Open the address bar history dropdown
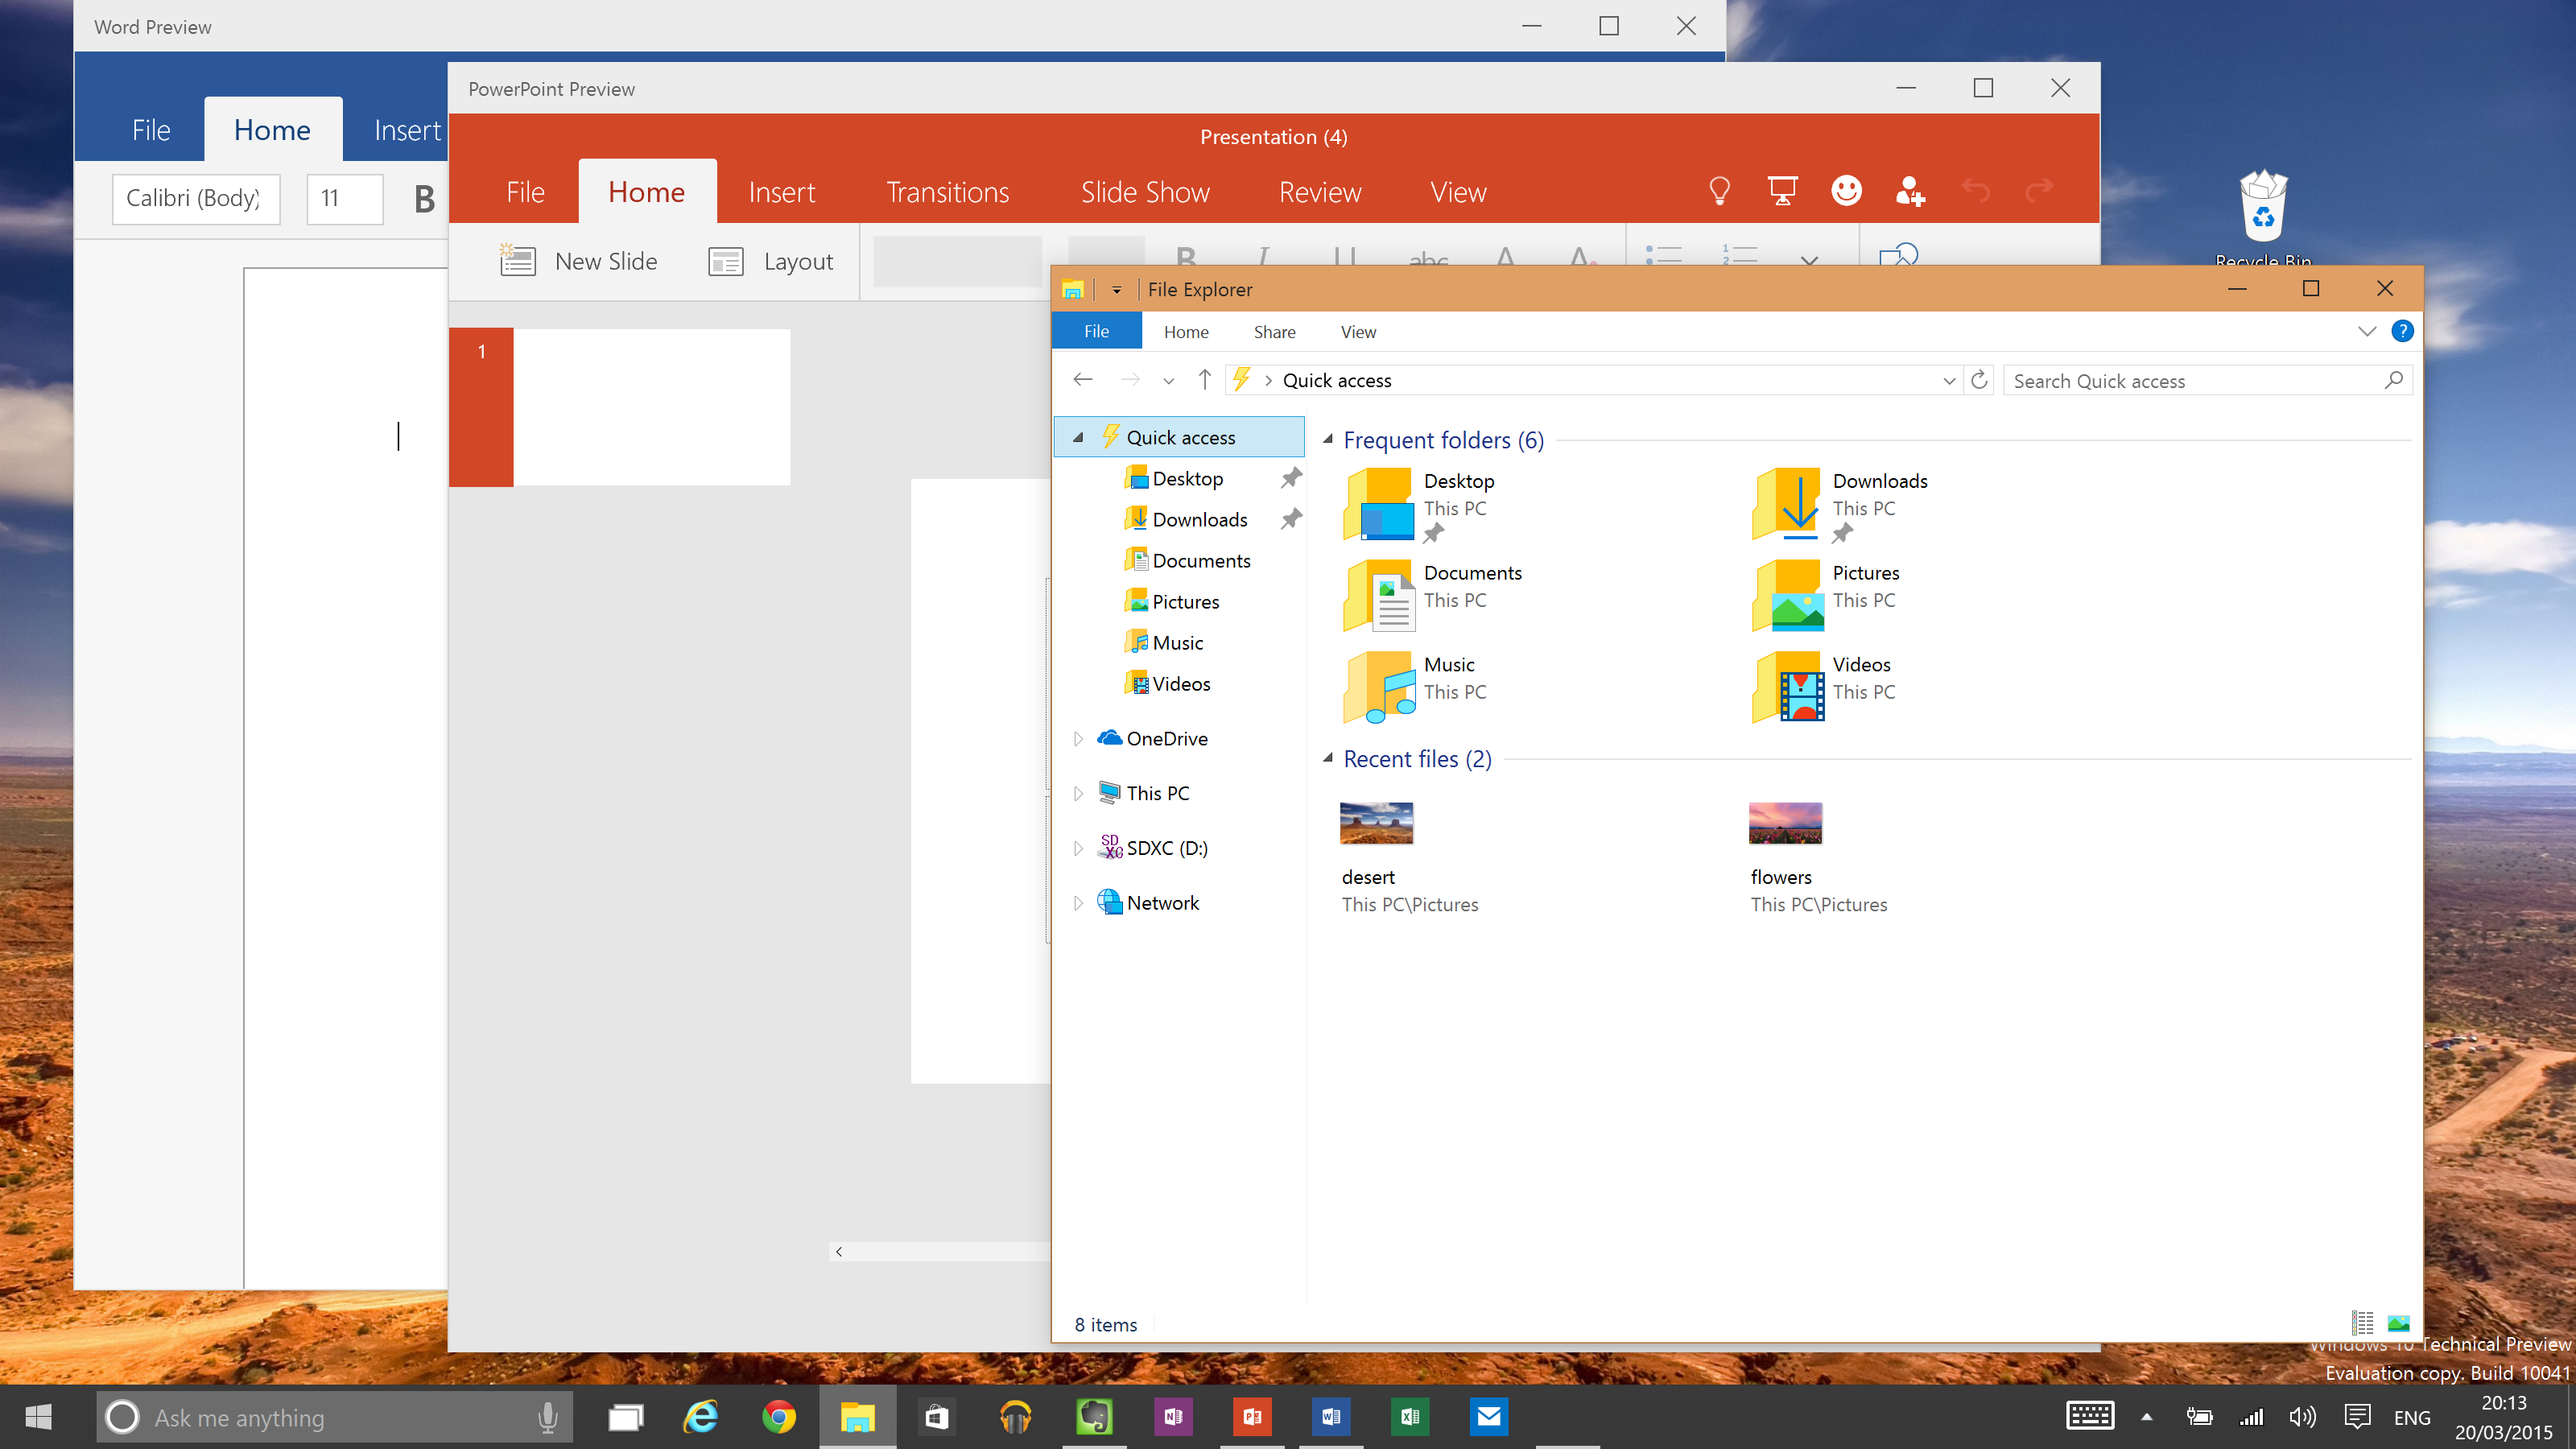Image resolution: width=2576 pixels, height=1449 pixels. click(x=1949, y=380)
